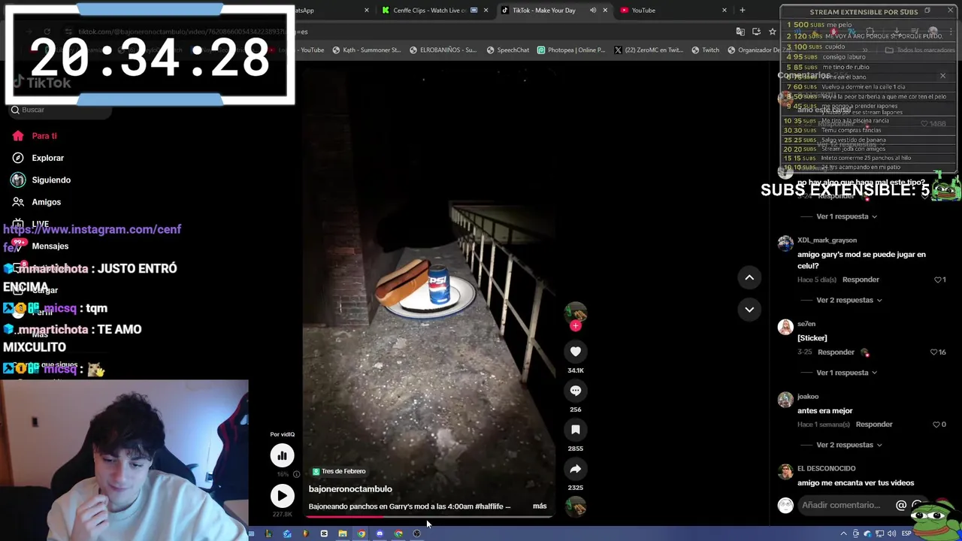Viewport: 962px width, 541px height.
Task: Open install app icon in address bar
Action: point(756,32)
